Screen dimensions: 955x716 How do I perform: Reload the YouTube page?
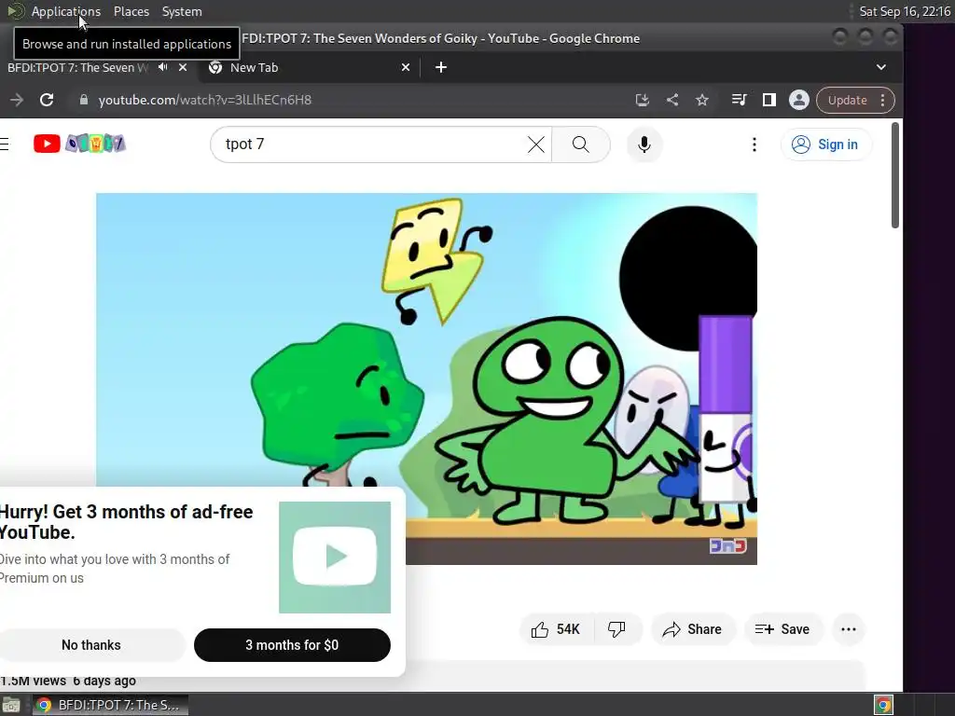pyautogui.click(x=47, y=100)
